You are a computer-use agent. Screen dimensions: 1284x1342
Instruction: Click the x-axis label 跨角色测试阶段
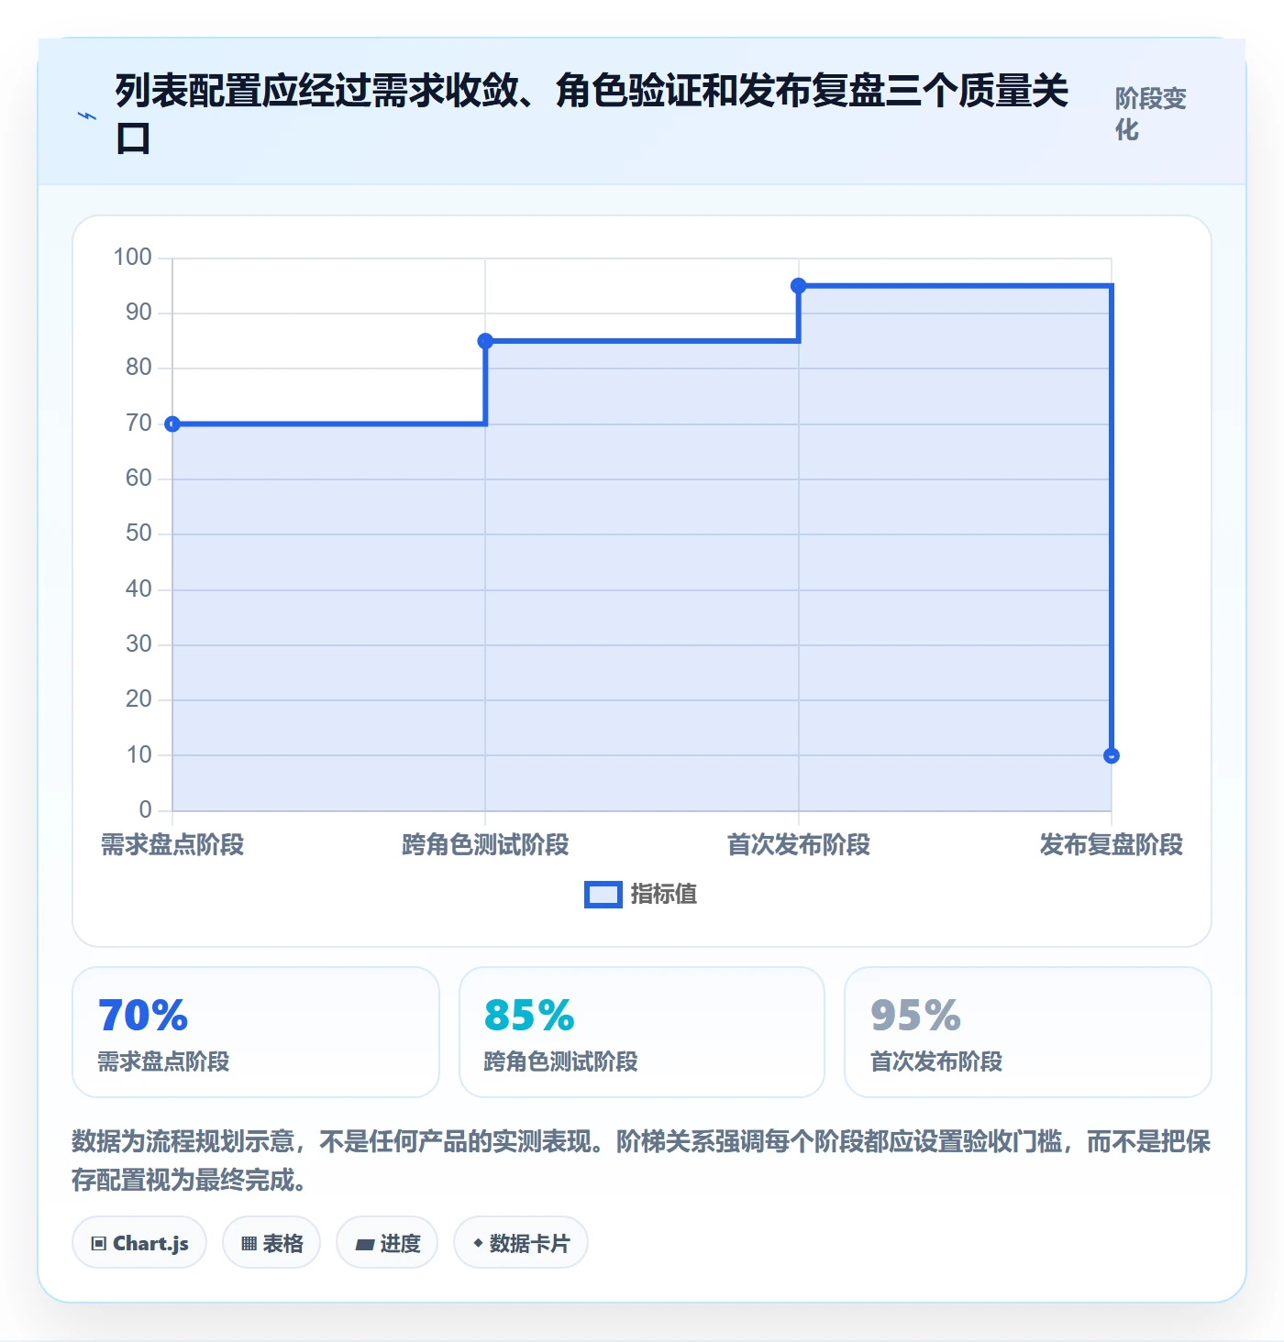click(485, 844)
